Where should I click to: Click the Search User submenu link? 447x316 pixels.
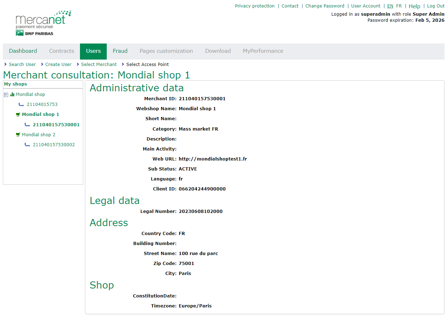[22, 65]
